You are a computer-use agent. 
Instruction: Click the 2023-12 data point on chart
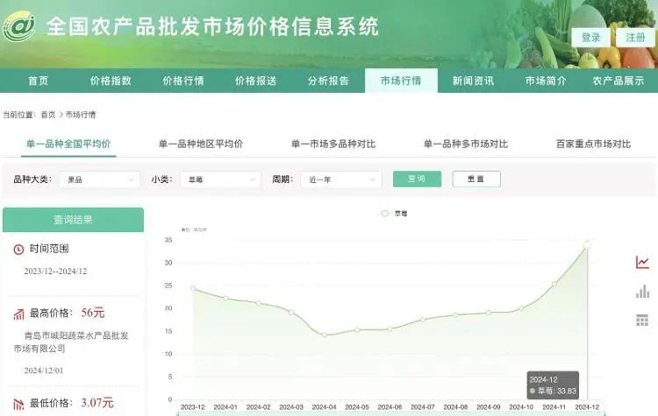coord(193,288)
